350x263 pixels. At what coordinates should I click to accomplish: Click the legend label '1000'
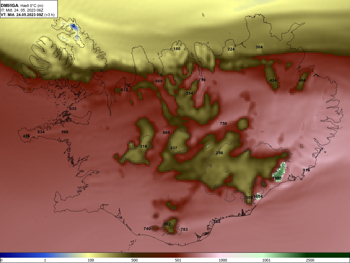coord(223,260)
